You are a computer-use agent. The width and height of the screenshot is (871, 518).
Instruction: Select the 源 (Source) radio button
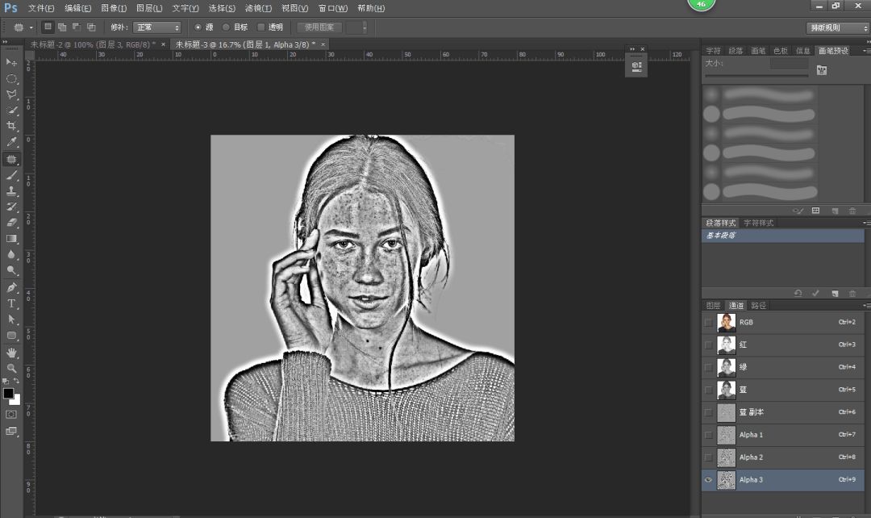198,27
